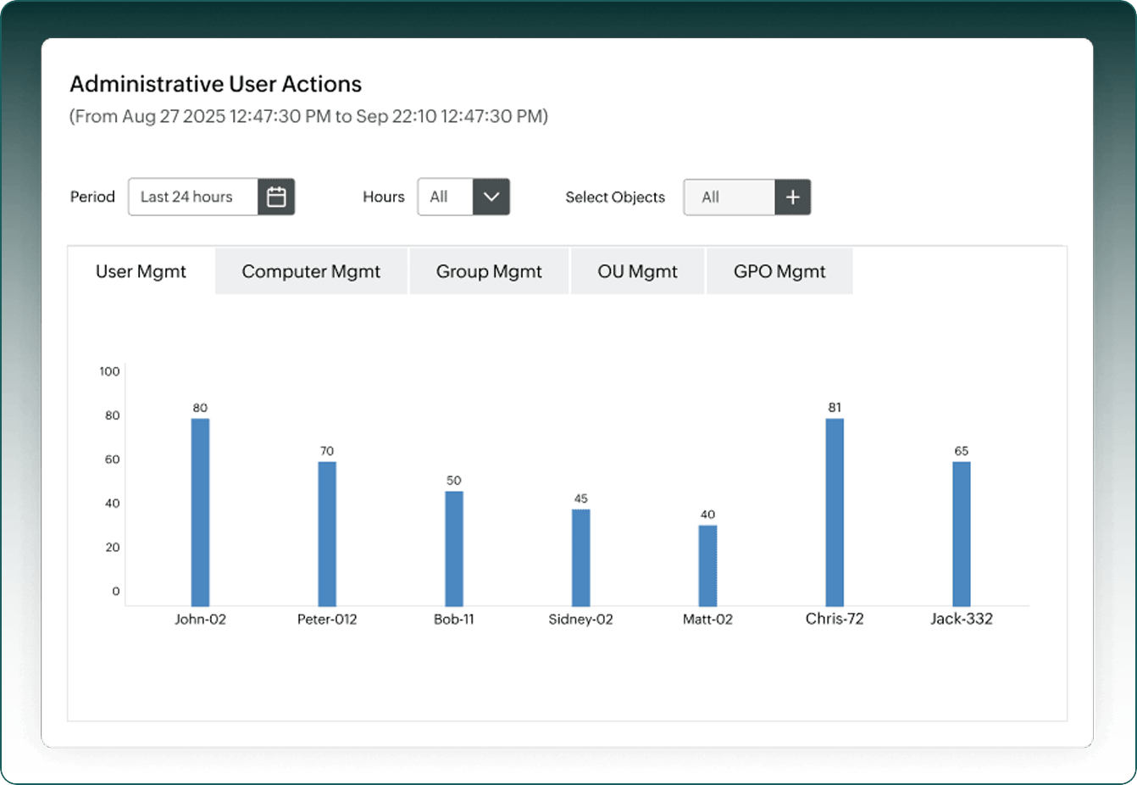Select the Group Mgmt tab
This screenshot has width=1137, height=785.
[489, 271]
